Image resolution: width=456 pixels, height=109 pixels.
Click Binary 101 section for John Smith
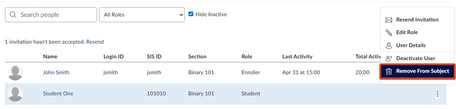coord(201,72)
